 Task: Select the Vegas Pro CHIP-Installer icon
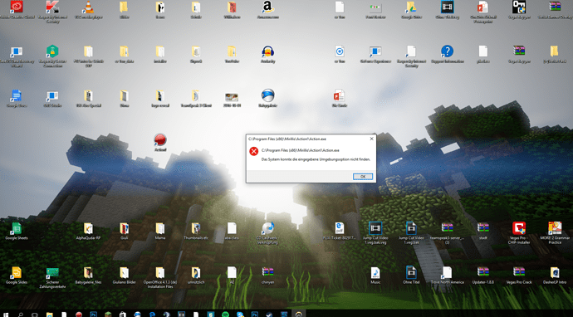click(519, 233)
